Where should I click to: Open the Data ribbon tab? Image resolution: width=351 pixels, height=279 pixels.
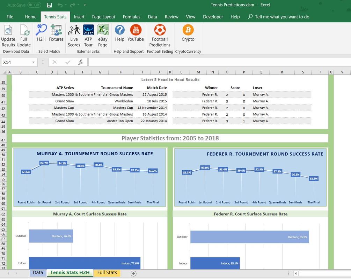[152, 17]
